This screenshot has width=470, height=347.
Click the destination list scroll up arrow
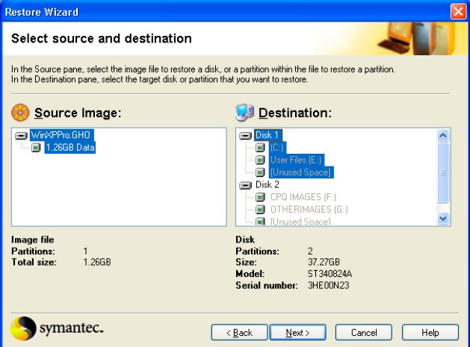[x=442, y=135]
